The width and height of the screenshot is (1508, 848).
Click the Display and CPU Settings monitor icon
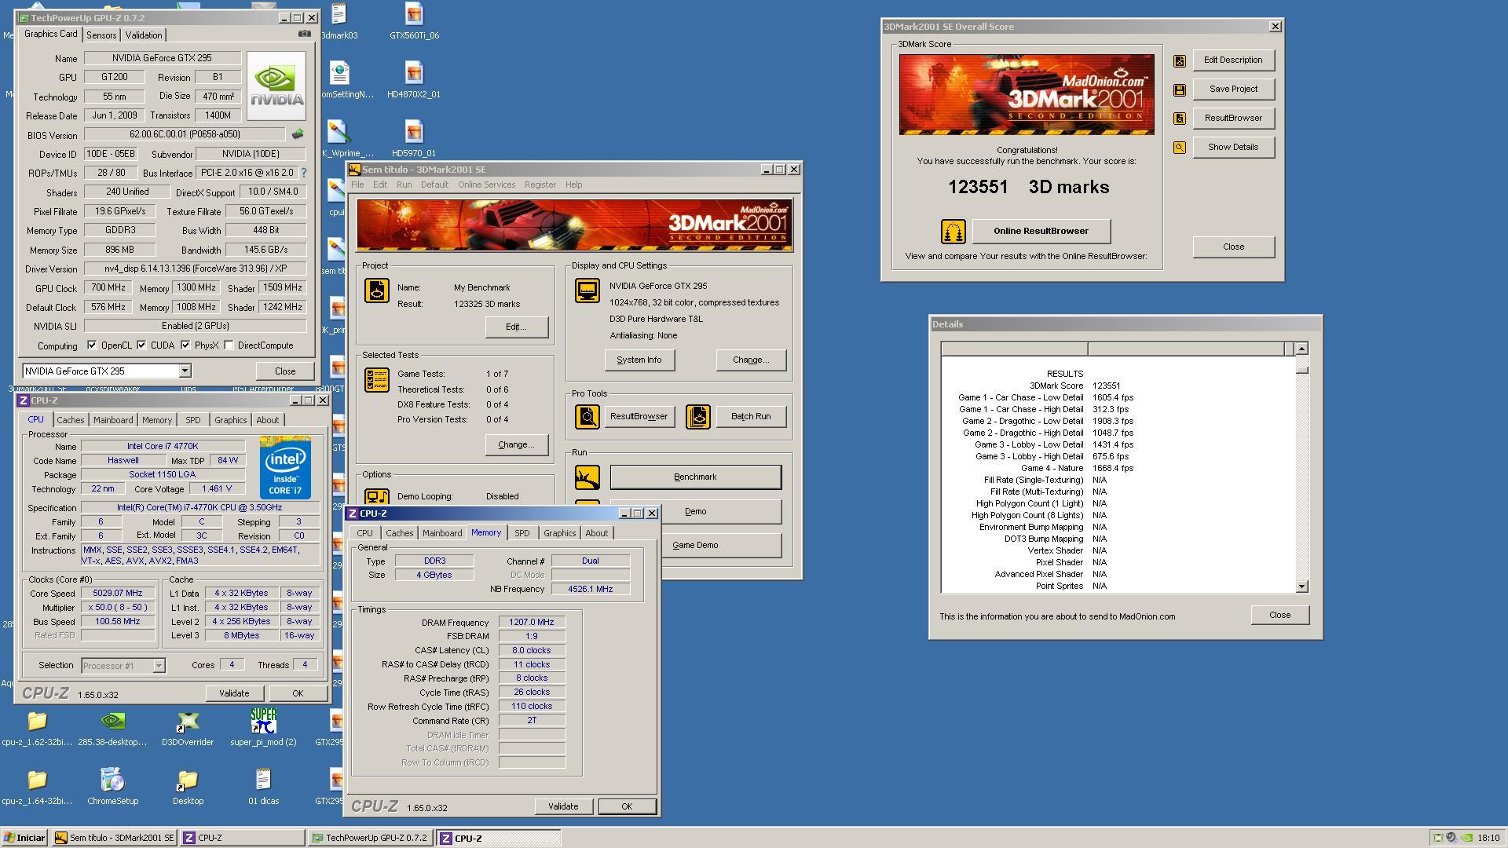click(x=587, y=291)
